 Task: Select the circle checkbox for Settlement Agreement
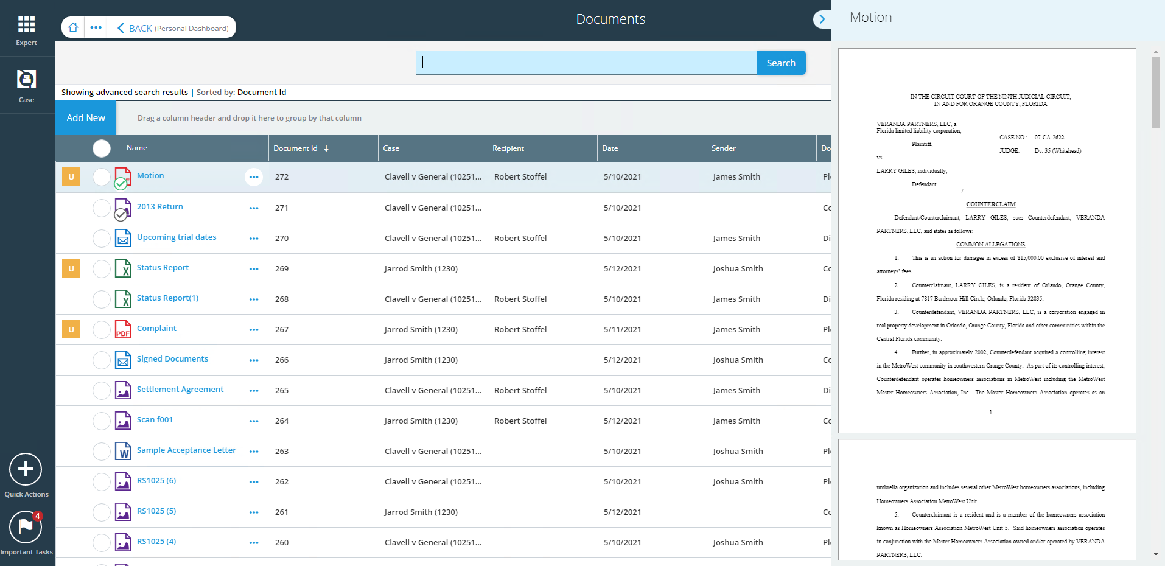(101, 390)
